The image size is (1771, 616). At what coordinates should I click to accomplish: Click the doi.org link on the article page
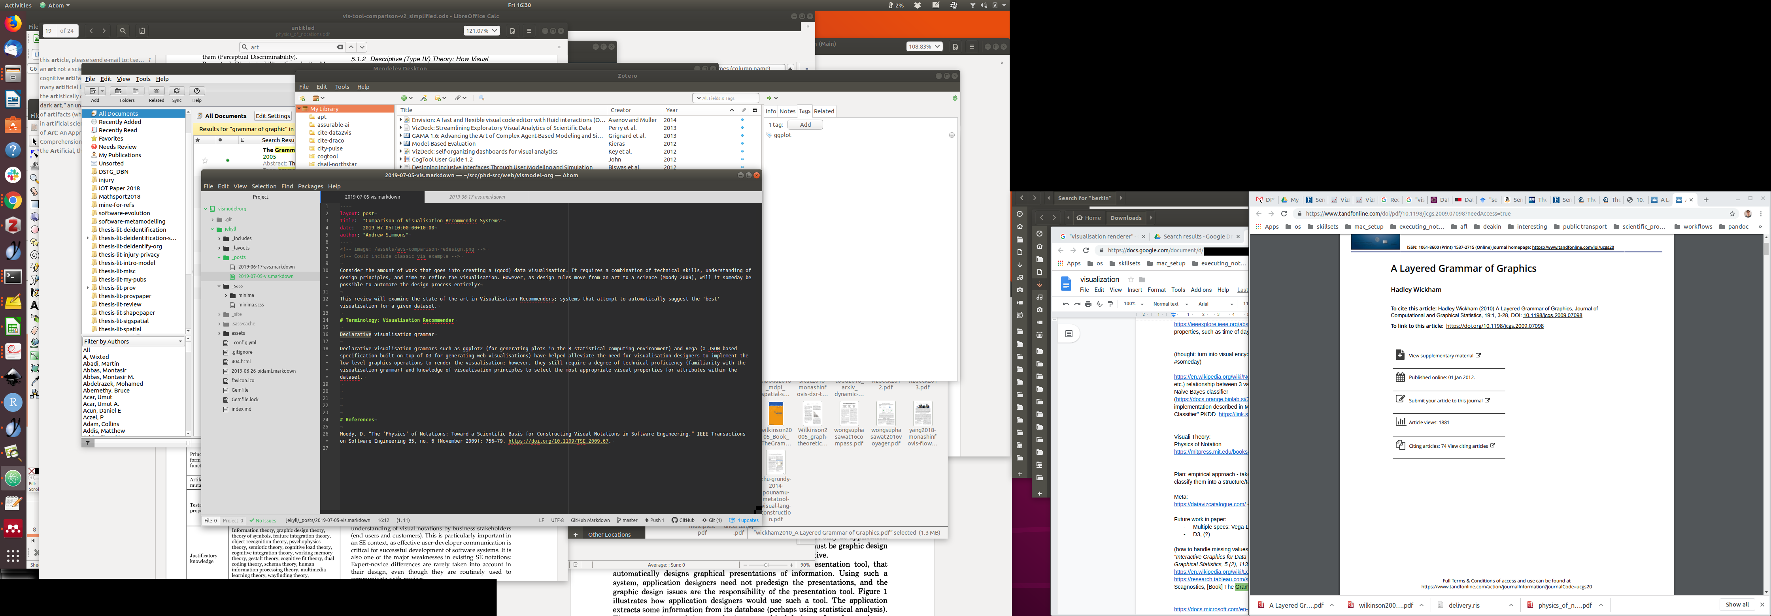tap(1495, 326)
